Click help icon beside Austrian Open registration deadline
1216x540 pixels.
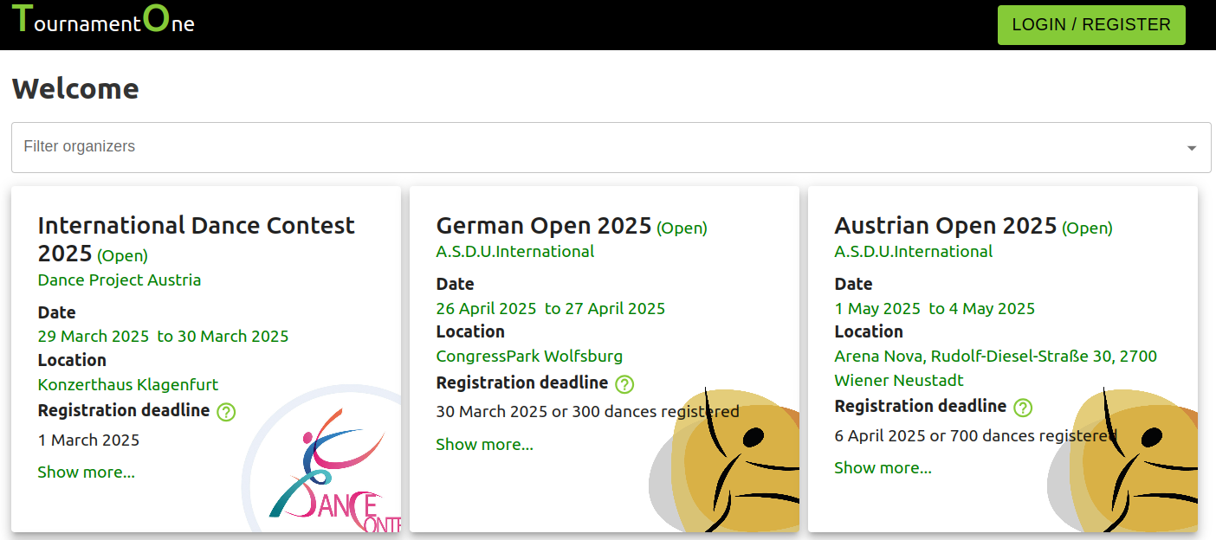pos(1023,408)
